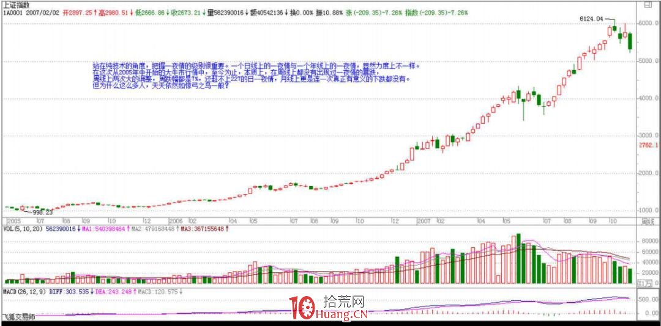Screen dimensions: 661x326
Task: Click the stock code 1A0001
Action: coord(13,13)
